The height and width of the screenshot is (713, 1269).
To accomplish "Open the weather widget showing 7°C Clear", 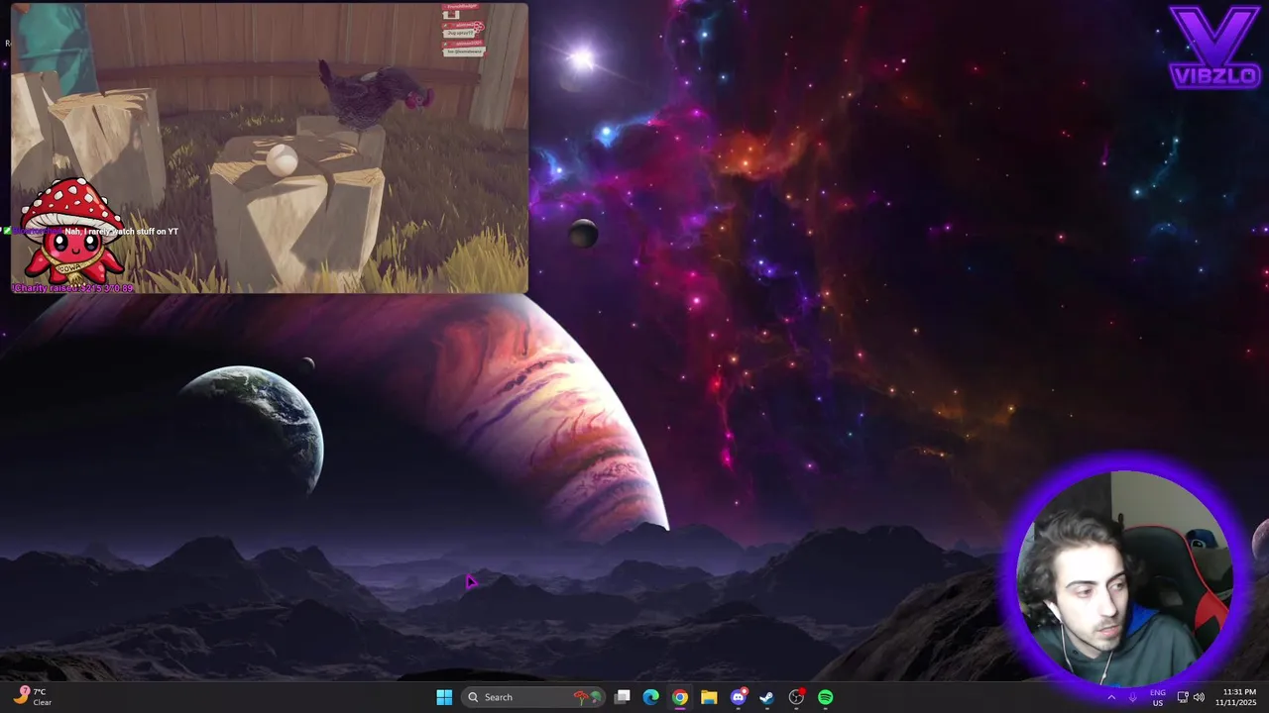I will 34,697.
